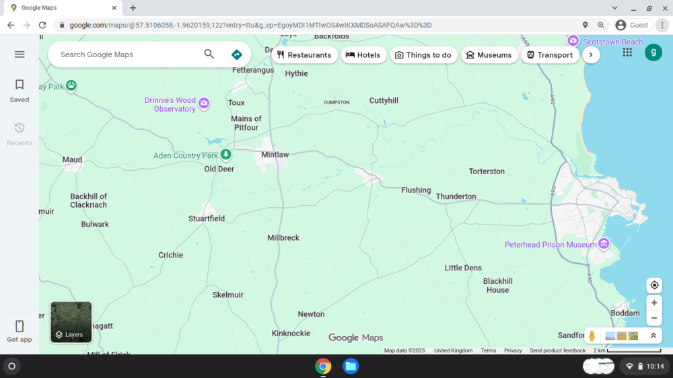Image resolution: width=673 pixels, height=378 pixels.
Task: Open the Files app from the shelf
Action: point(351,367)
